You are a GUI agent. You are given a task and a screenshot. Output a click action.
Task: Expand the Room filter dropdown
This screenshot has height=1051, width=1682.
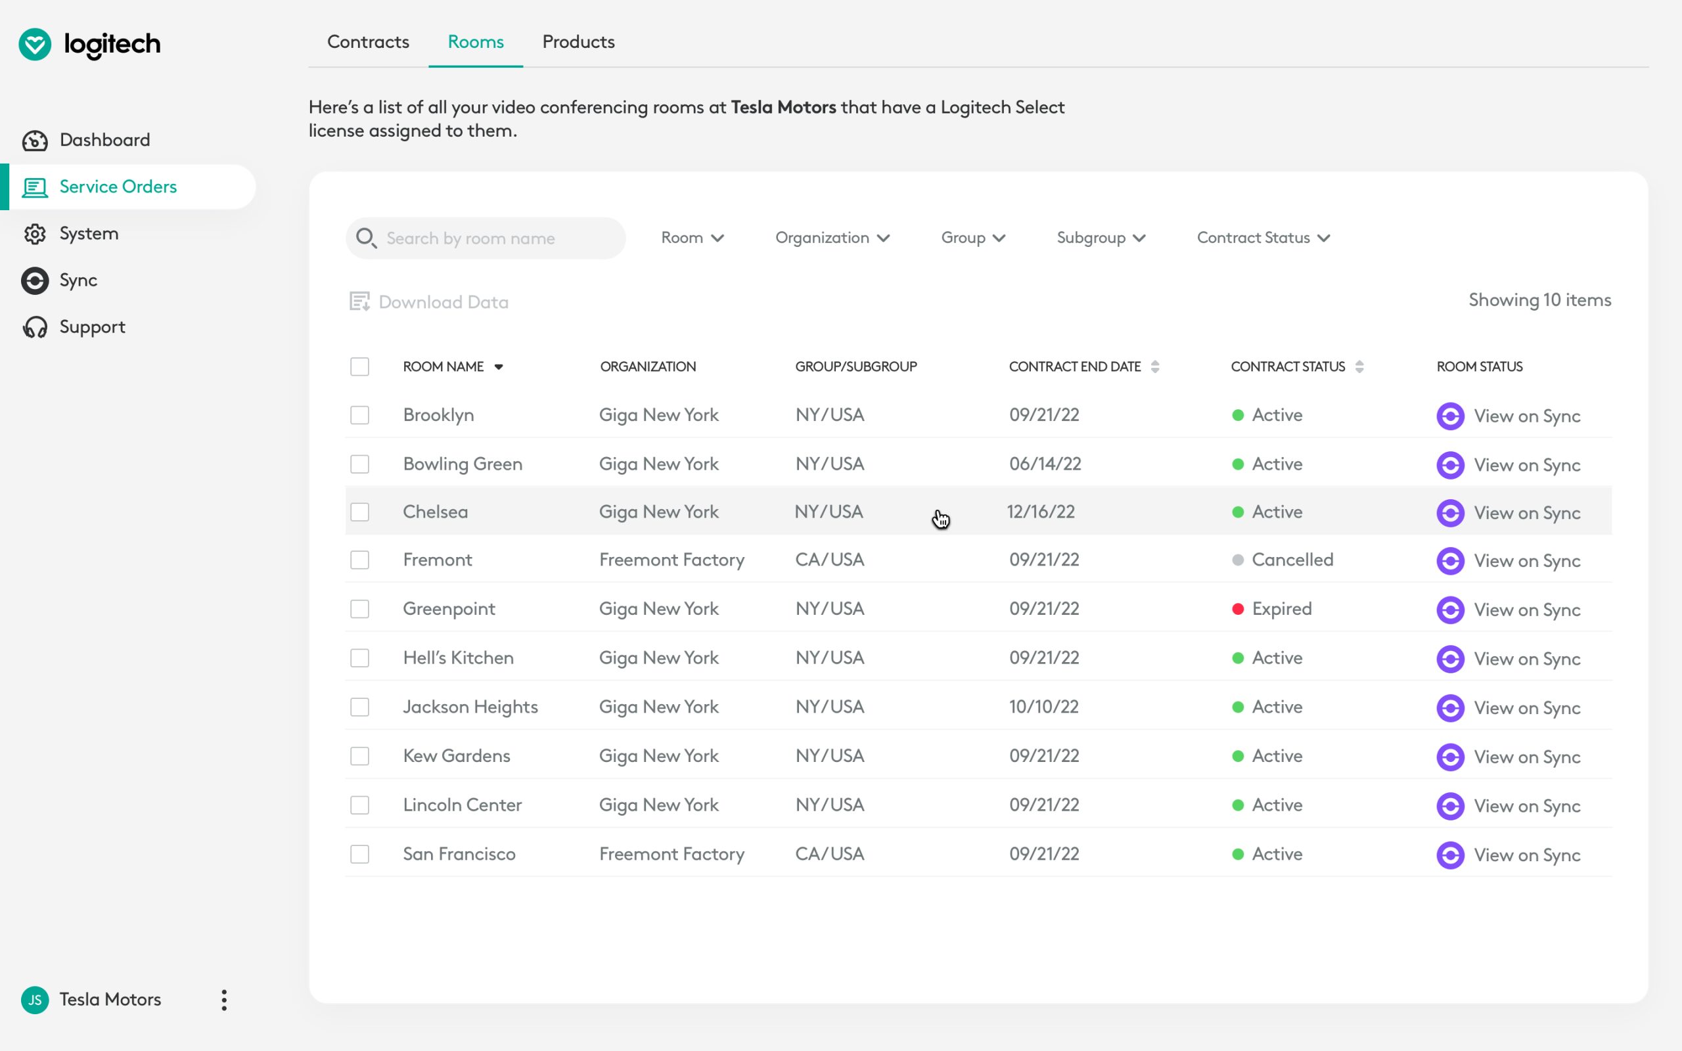coord(693,238)
